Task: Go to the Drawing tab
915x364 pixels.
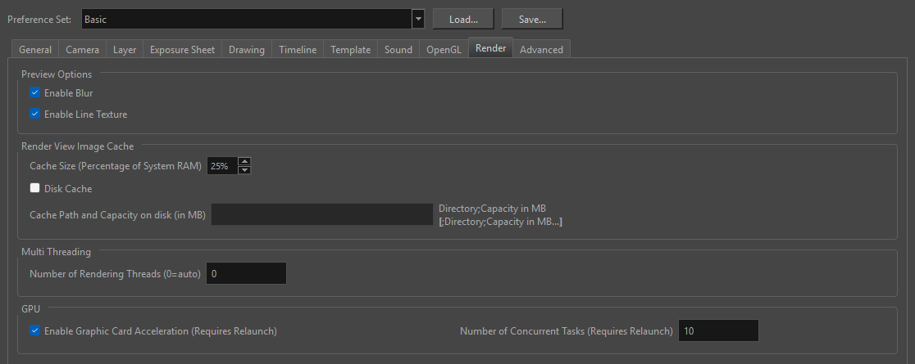Action: click(246, 50)
